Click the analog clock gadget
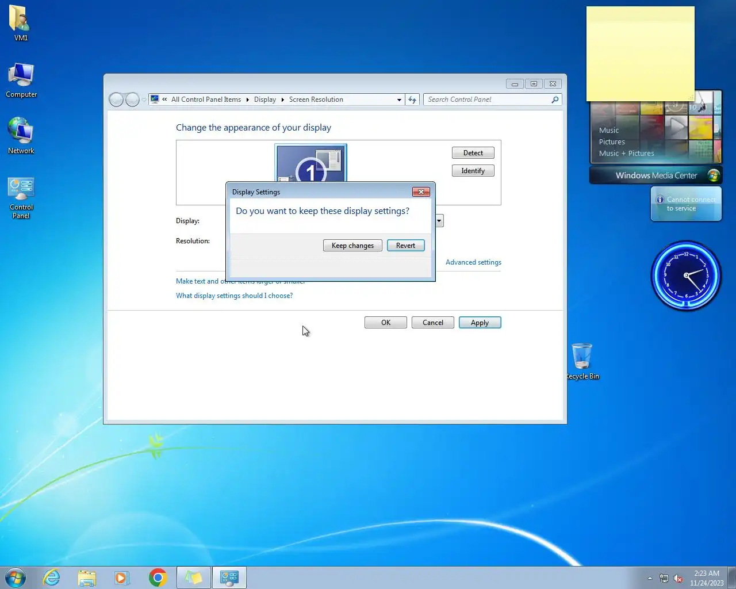The image size is (736, 589). (686, 276)
